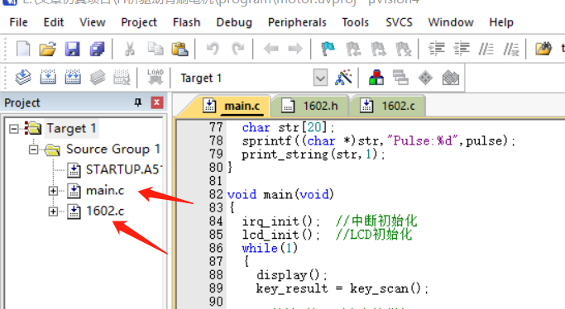This screenshot has width=565, height=309.
Task: Click the New file icon
Action: tap(23, 49)
